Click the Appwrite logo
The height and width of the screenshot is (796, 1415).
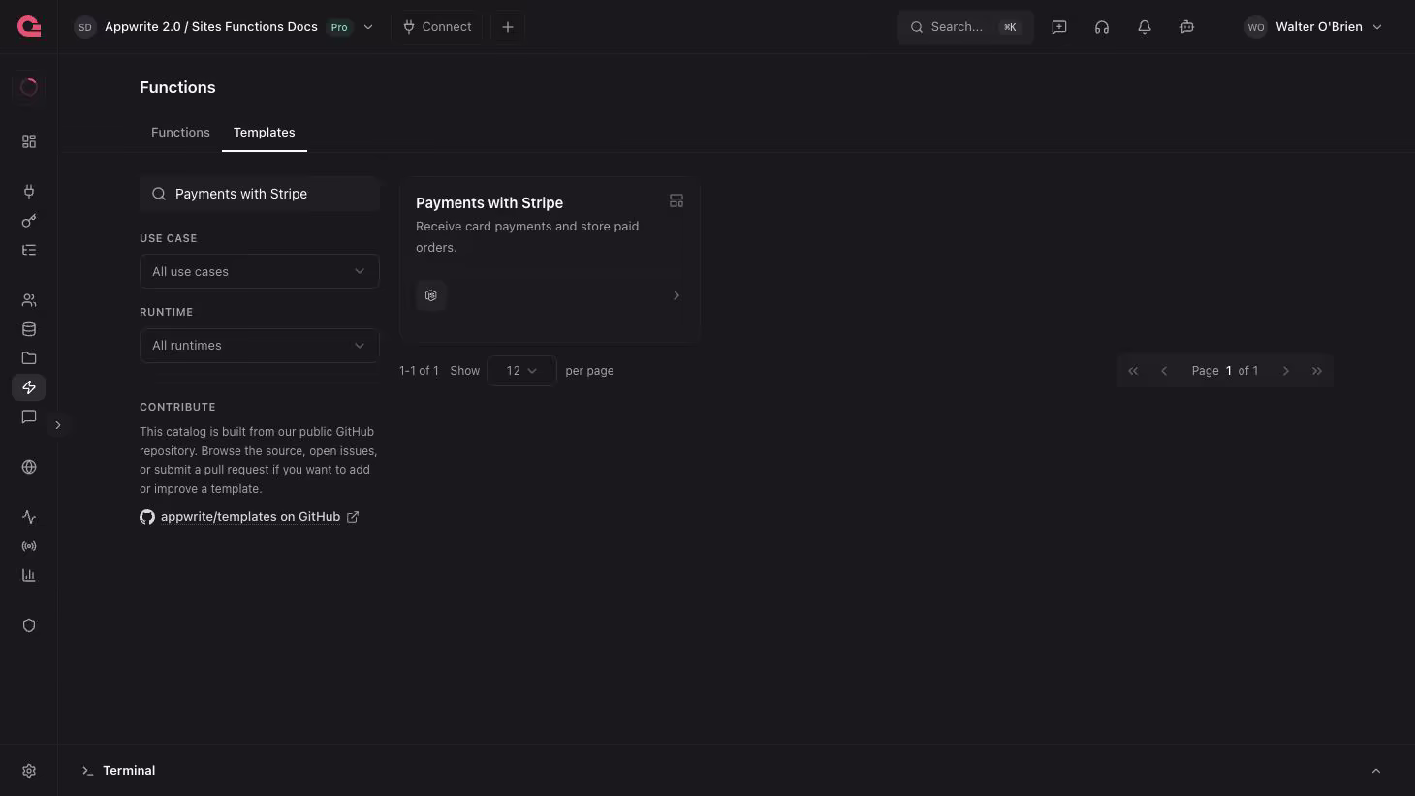pos(29,27)
